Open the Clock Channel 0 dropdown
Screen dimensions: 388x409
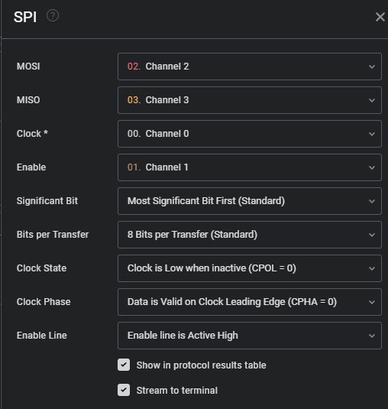250,134
